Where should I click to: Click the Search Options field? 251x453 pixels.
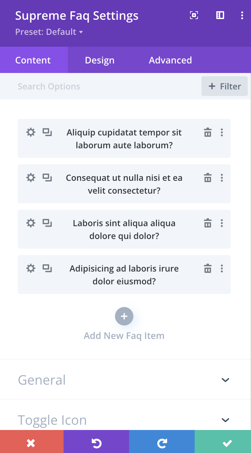98,86
